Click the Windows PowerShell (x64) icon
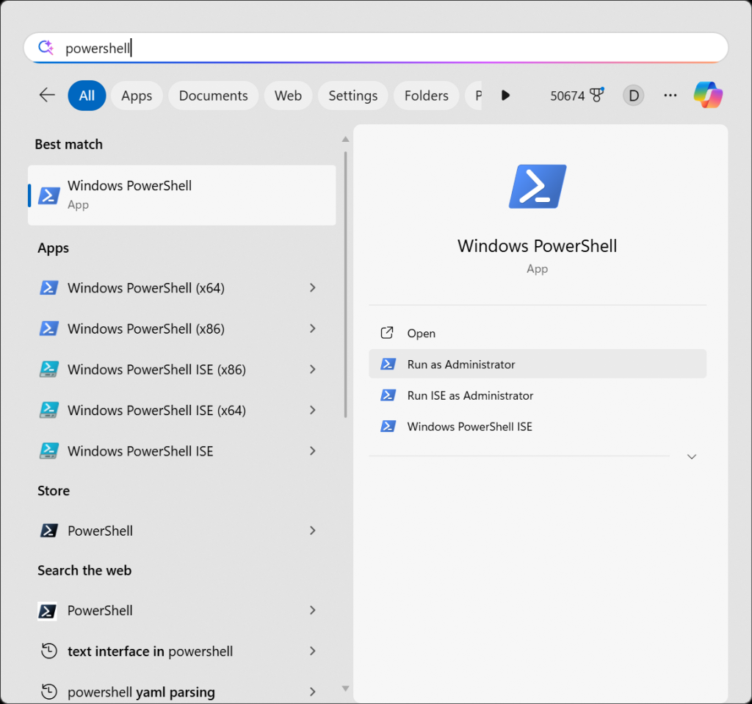 pyautogui.click(x=49, y=287)
